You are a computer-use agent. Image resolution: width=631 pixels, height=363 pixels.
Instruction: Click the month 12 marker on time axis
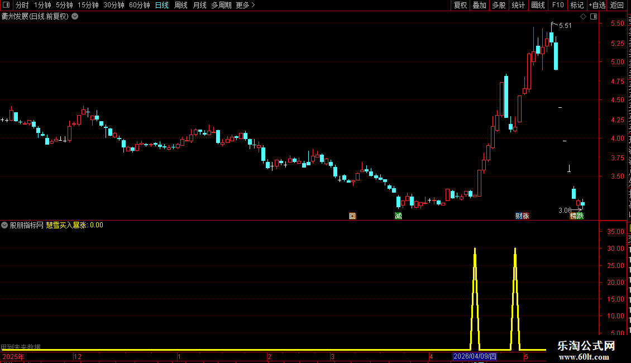[x=78, y=356]
